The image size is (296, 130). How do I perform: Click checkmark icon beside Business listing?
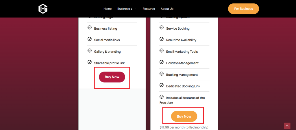89,28
